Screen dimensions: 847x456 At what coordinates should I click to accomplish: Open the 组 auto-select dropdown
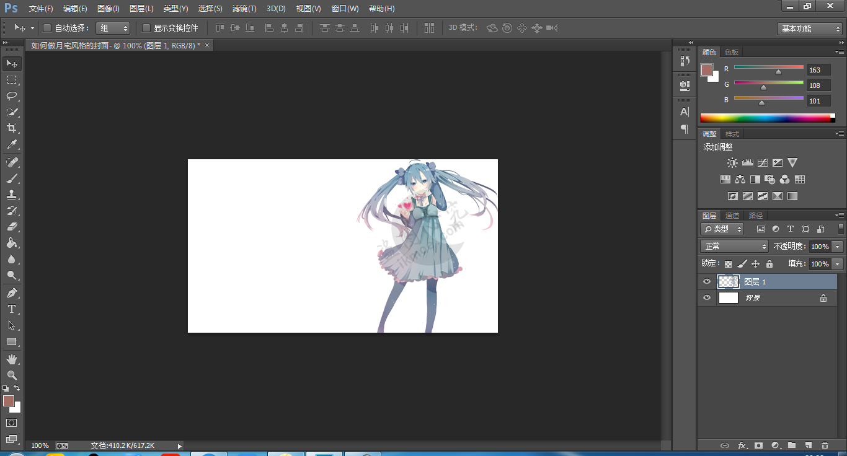click(113, 28)
